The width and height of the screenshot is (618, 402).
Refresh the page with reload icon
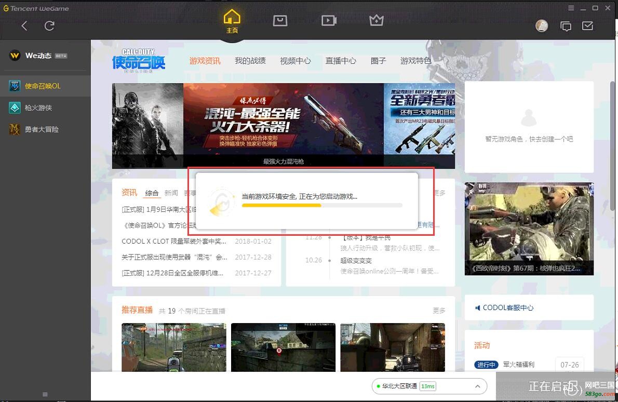pos(49,26)
